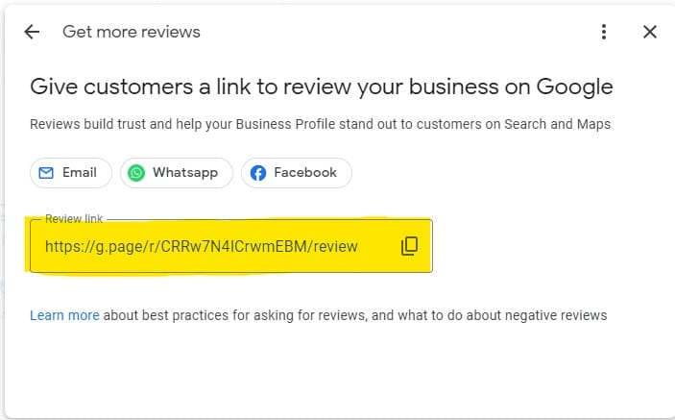
Task: Click the Give customers a link heading
Action: (321, 87)
